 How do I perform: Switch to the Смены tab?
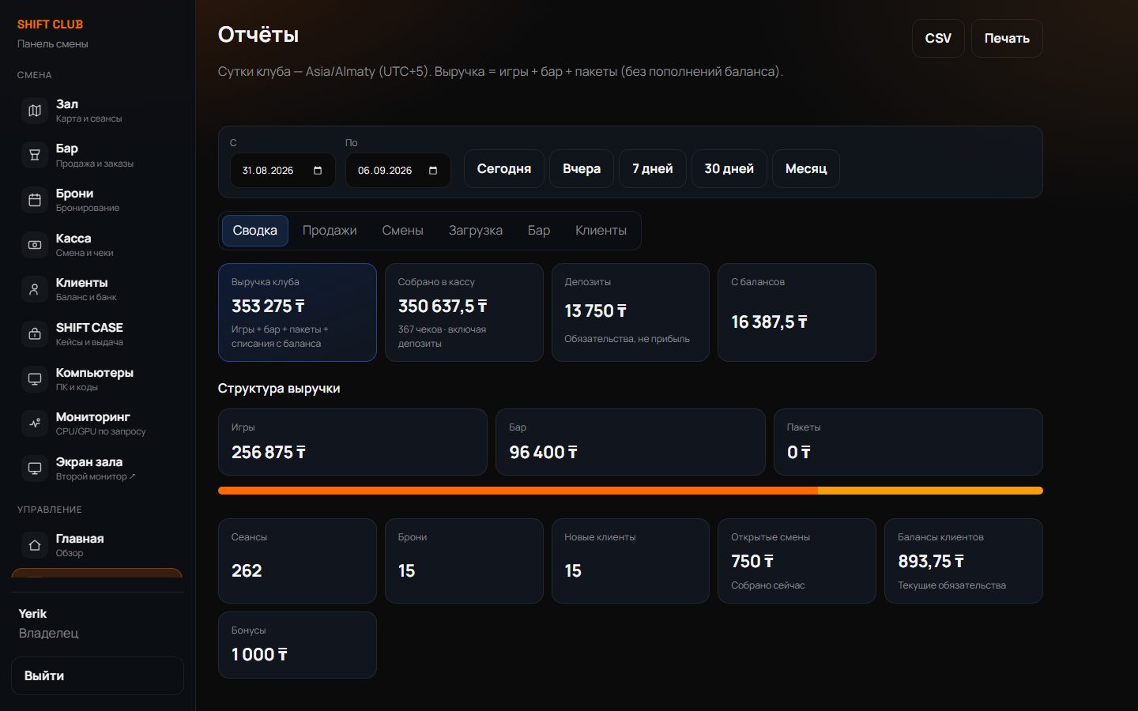(x=402, y=231)
